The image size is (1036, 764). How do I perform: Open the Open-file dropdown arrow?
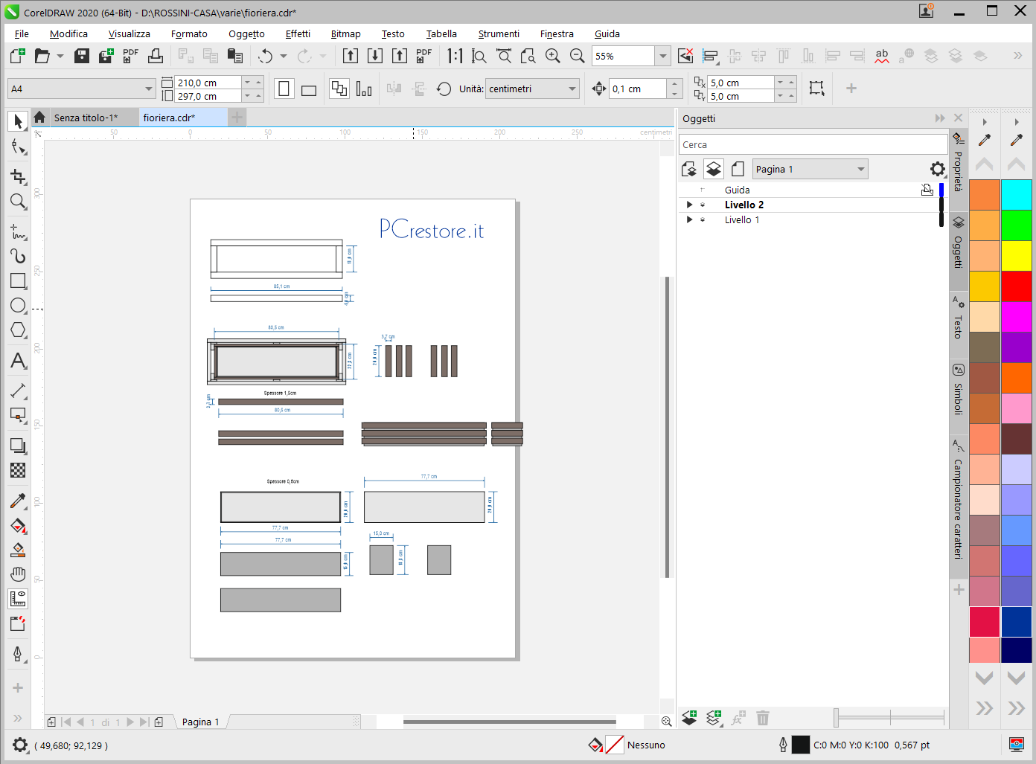coord(60,56)
